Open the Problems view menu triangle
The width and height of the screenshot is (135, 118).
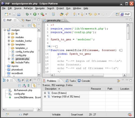123,80
